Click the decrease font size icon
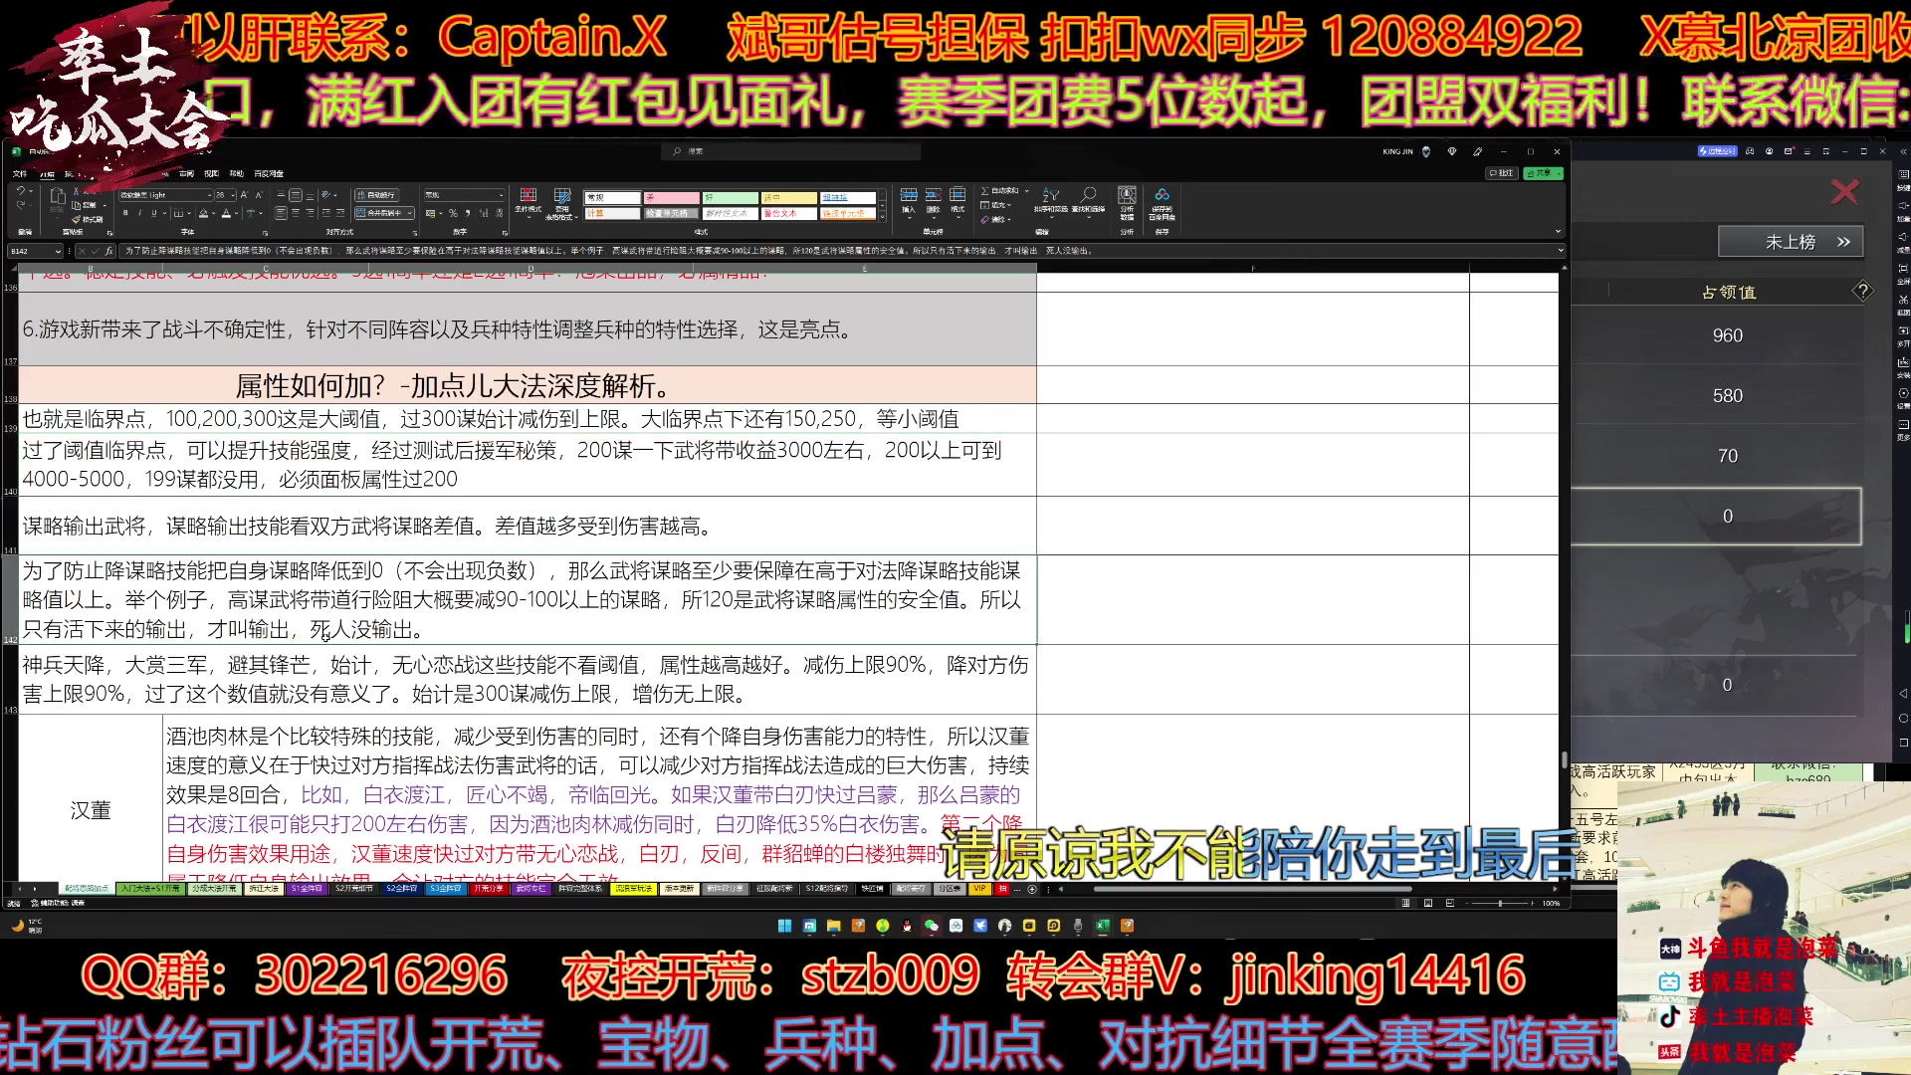This screenshot has width=1911, height=1075. click(259, 195)
